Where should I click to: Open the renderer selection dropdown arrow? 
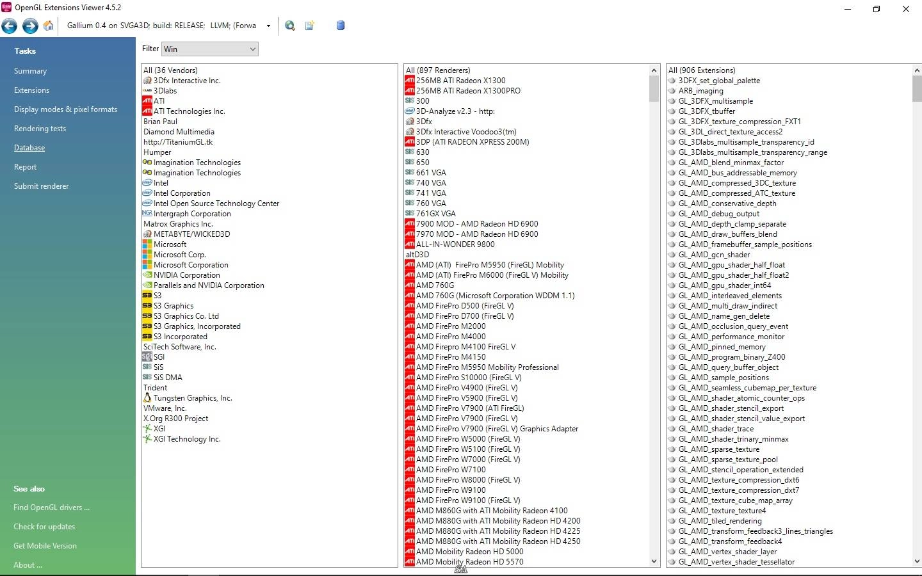point(268,26)
